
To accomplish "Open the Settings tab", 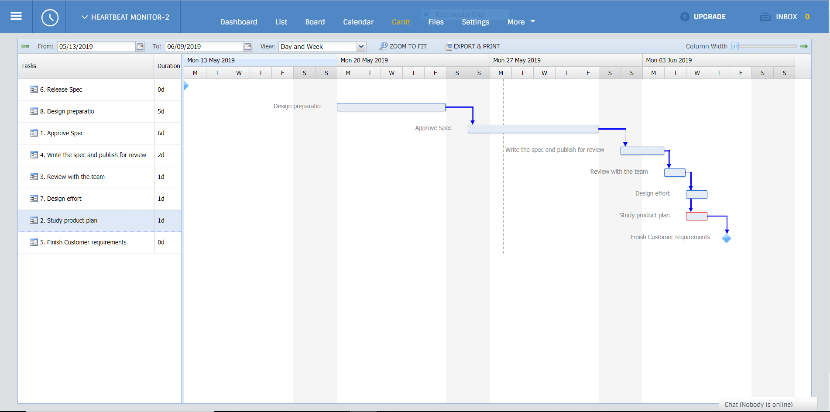I will tap(476, 22).
